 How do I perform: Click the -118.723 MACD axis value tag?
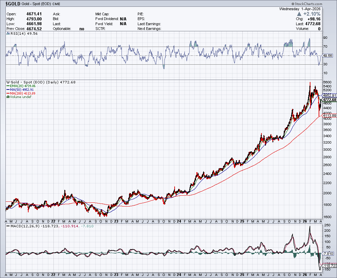point(329,265)
